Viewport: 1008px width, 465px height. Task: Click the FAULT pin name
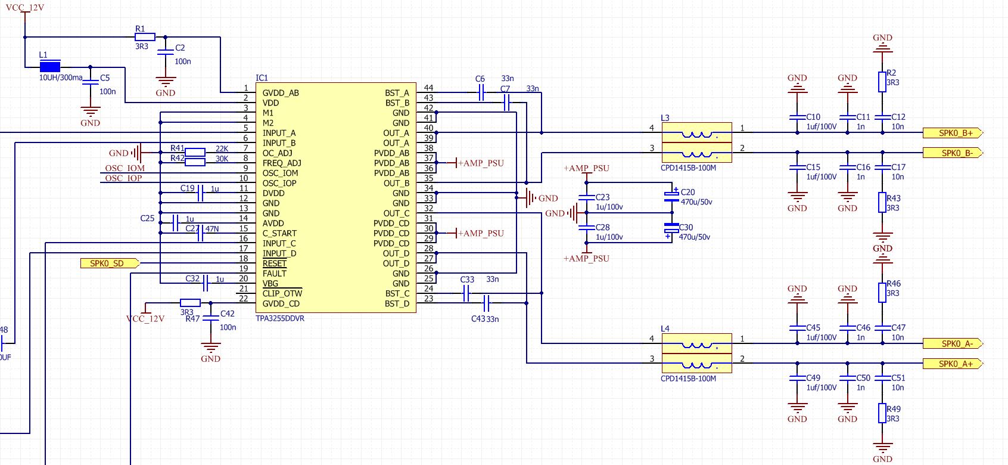coord(275,273)
